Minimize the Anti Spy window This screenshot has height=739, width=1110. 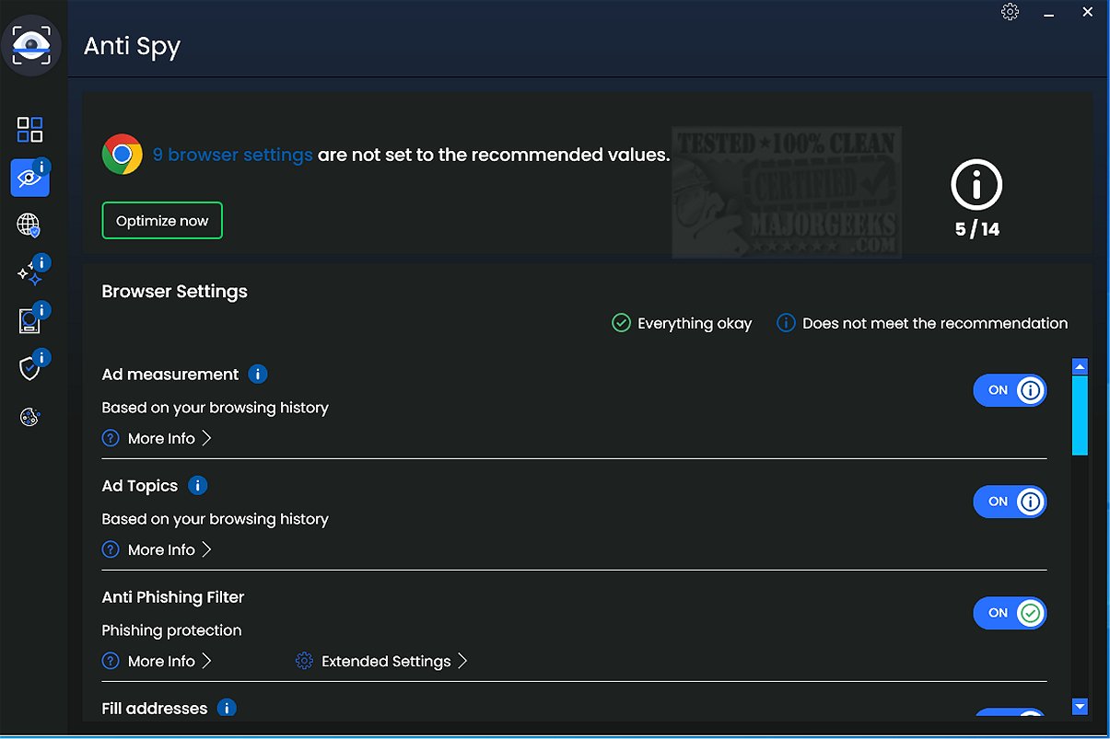tap(1049, 14)
